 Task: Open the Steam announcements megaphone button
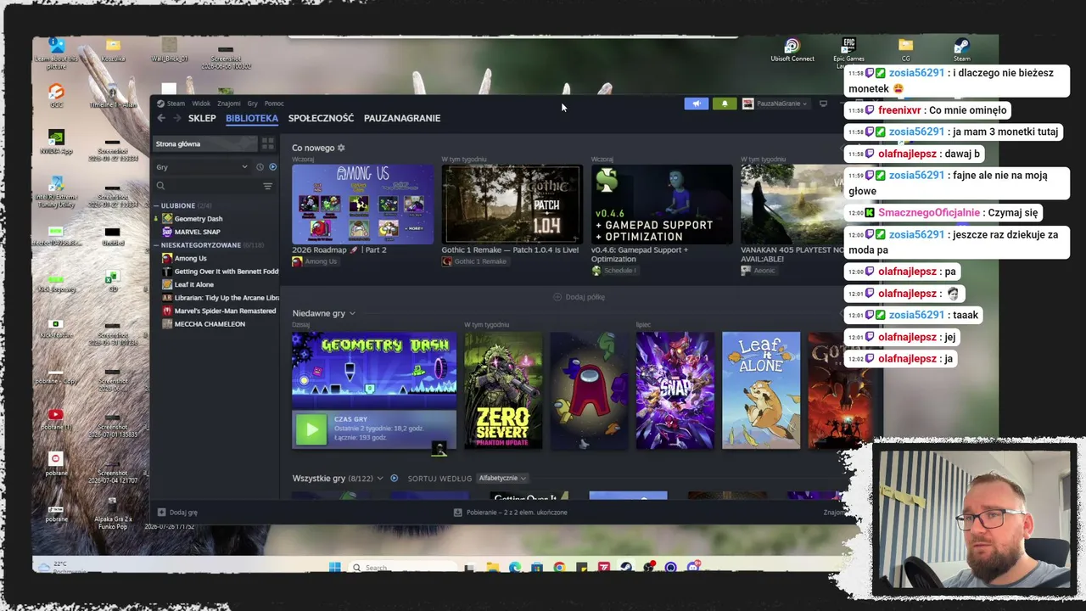coord(696,104)
